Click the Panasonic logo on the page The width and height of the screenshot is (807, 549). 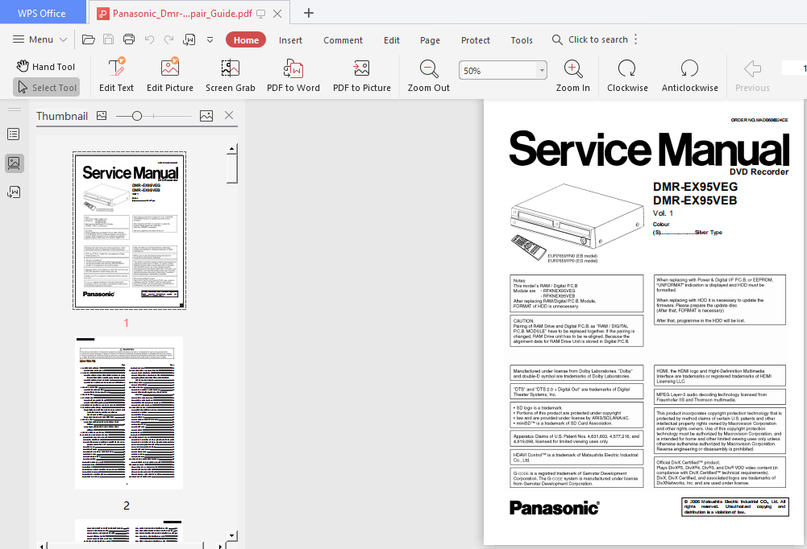[555, 508]
